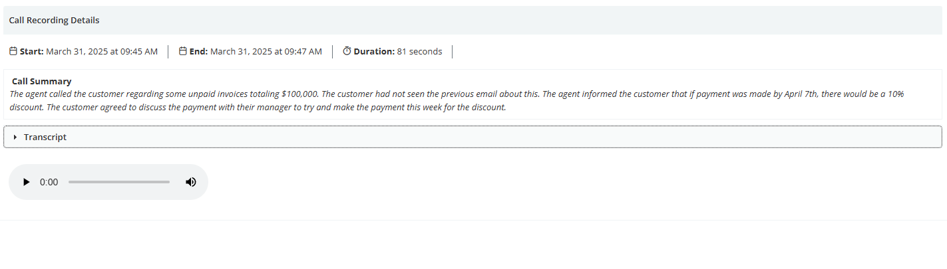Click the bold End: label
The image size is (947, 269).
point(199,51)
